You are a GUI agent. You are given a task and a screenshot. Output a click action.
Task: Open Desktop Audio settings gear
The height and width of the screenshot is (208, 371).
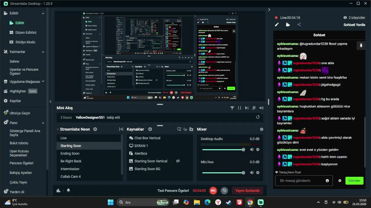tap(258, 149)
